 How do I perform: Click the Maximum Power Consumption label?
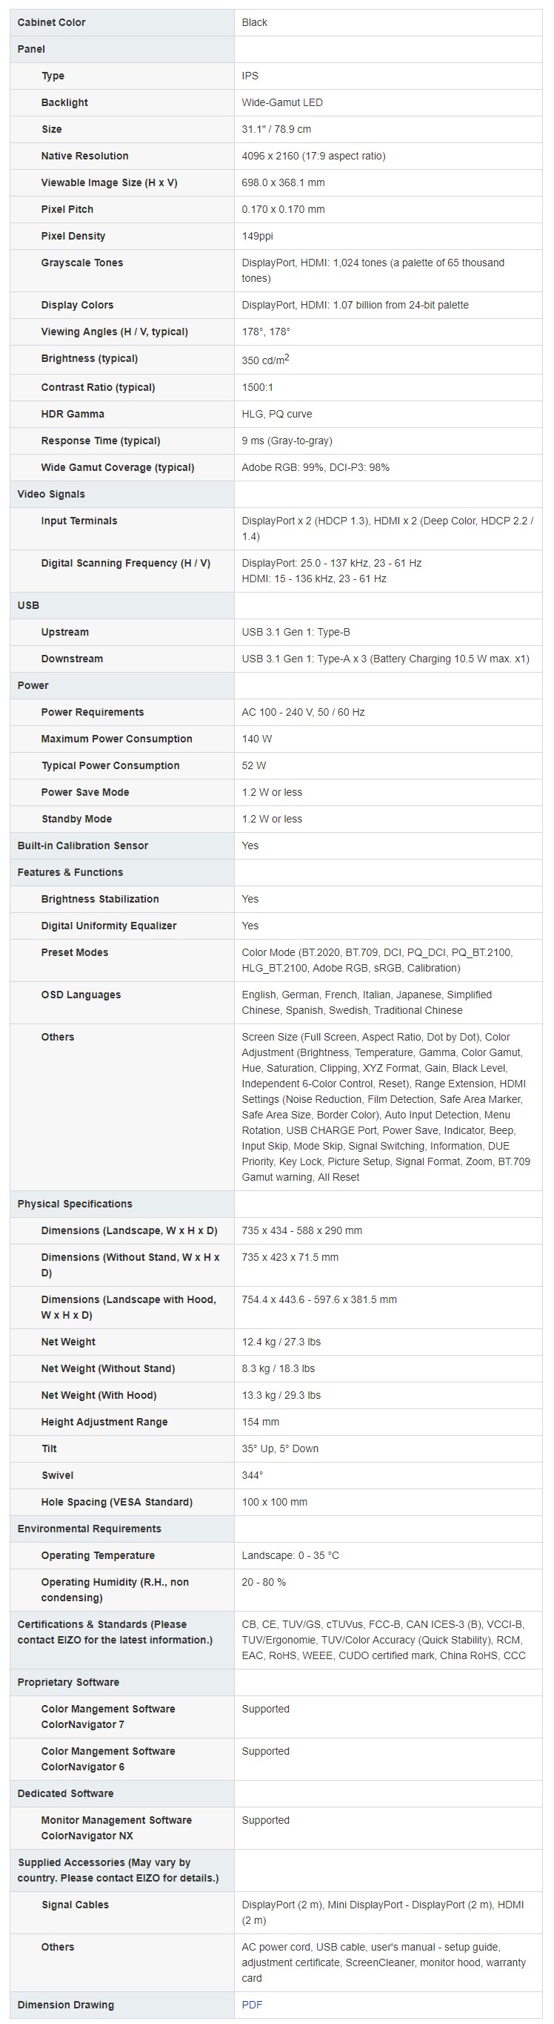click(x=117, y=739)
